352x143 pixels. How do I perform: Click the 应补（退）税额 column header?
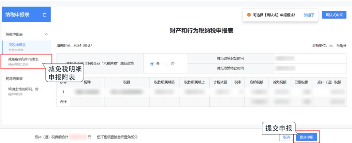329,82
